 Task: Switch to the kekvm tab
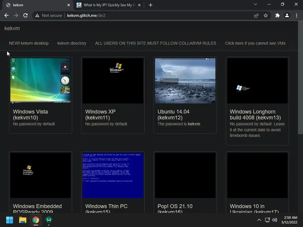[x=37, y=5]
